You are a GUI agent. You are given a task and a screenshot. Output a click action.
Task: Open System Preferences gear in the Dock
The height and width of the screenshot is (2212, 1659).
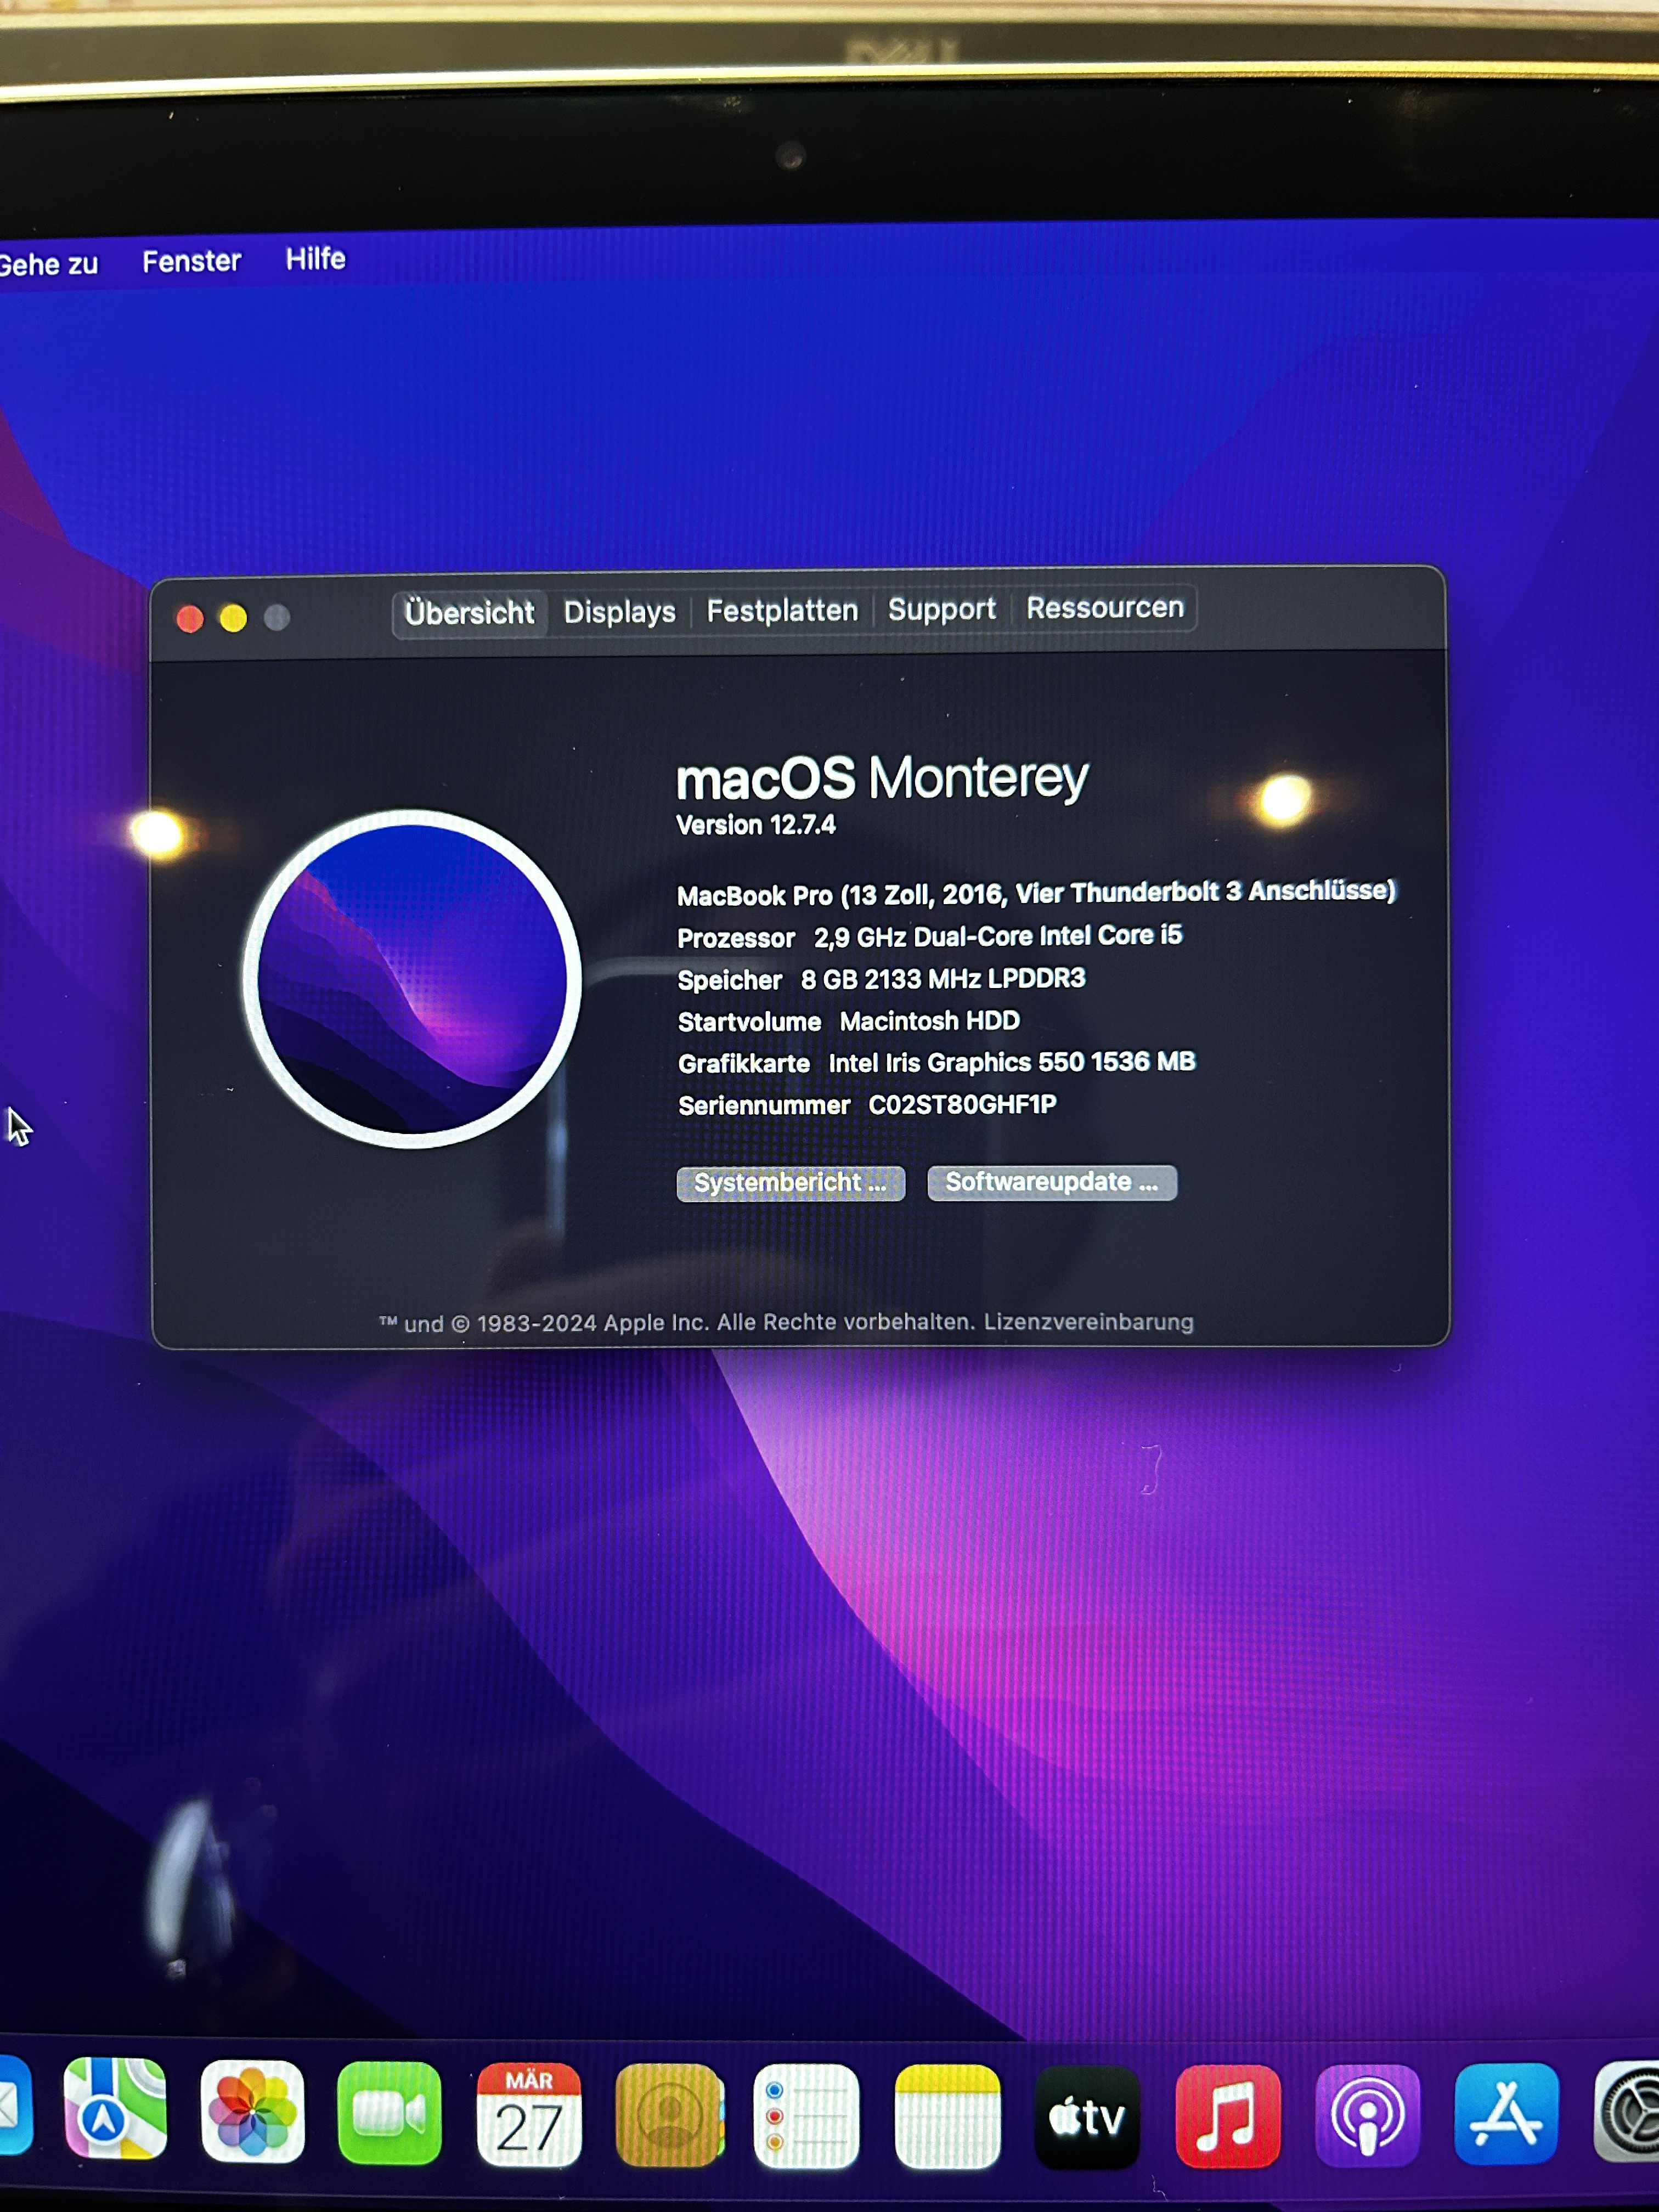click(x=1628, y=2112)
